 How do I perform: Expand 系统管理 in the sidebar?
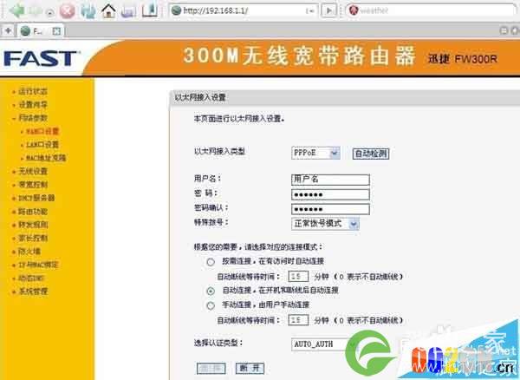pos(33,292)
